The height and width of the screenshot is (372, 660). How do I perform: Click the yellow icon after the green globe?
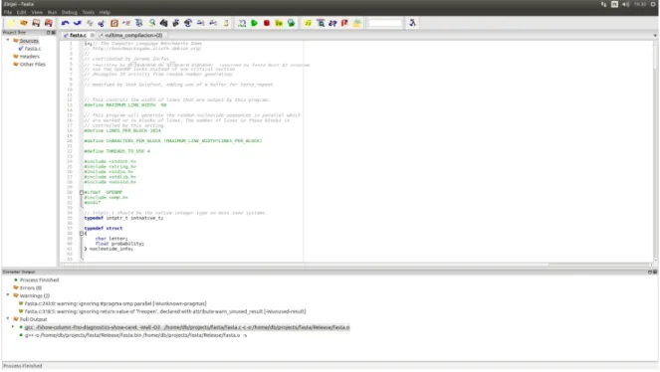(309, 23)
